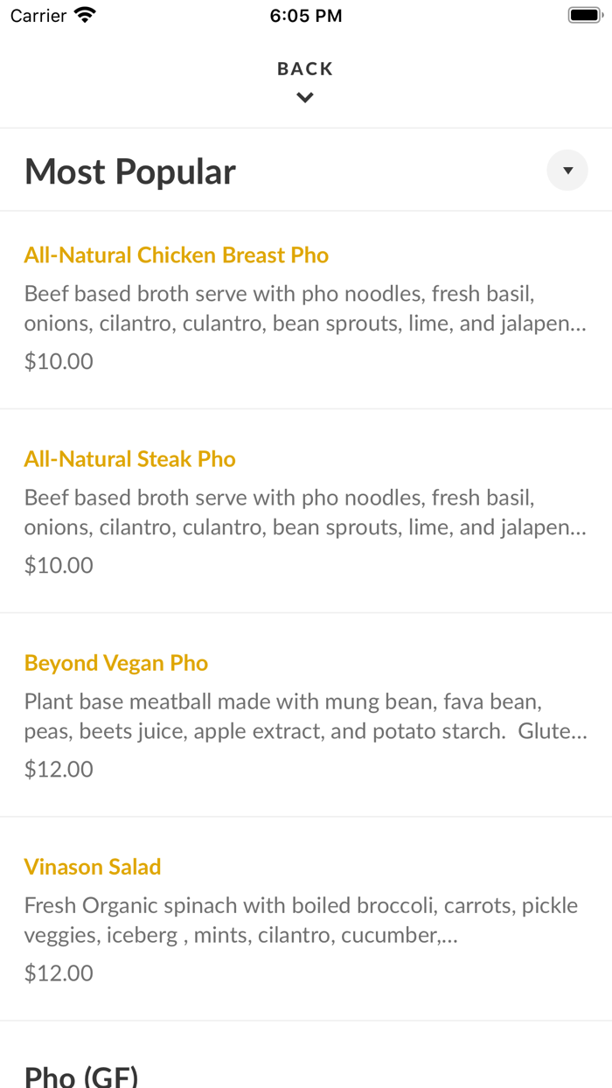This screenshot has width=612, height=1088.
Task: Tap the circular arrow button beside Most Popular
Action: [x=567, y=170]
